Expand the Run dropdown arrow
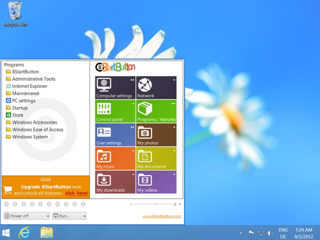This screenshot has height=240, width=320. point(84,216)
